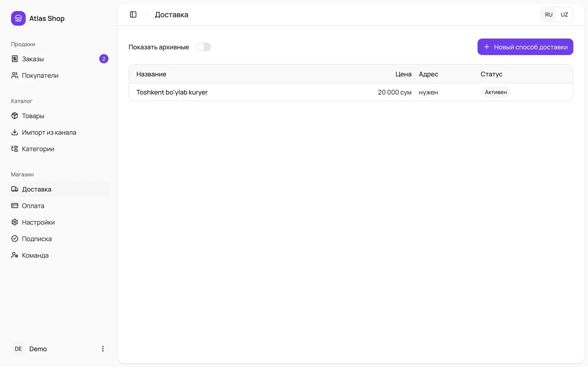Switch language to RU

549,15
